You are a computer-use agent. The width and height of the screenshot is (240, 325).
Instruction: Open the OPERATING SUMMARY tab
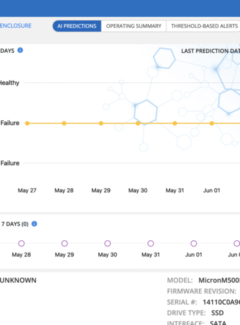pos(133,26)
